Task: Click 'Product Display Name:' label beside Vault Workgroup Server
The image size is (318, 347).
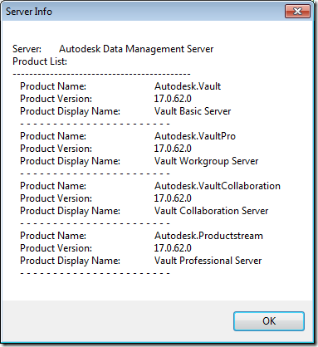Action: click(70, 161)
